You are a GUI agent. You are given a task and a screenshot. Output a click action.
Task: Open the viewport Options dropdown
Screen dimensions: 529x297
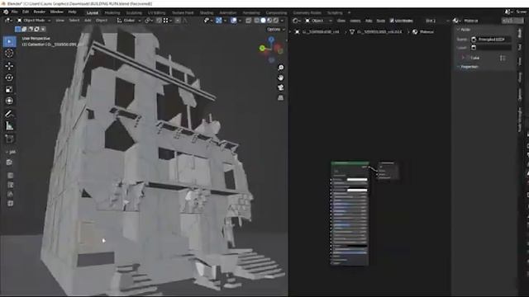coord(276,30)
